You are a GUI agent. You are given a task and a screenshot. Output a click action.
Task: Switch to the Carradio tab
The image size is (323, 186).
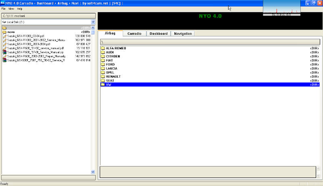(134, 34)
